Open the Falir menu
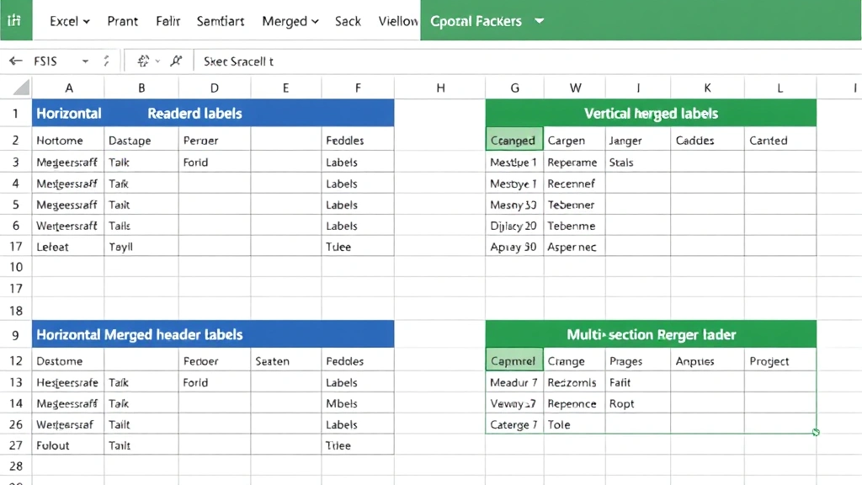The width and height of the screenshot is (862, 485). 168,21
